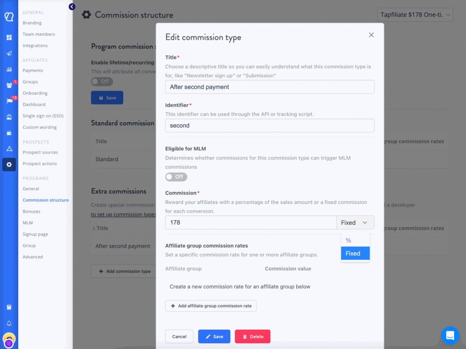Click the Identifier input field containing 'second'
The width and height of the screenshot is (466, 349).
click(x=269, y=125)
